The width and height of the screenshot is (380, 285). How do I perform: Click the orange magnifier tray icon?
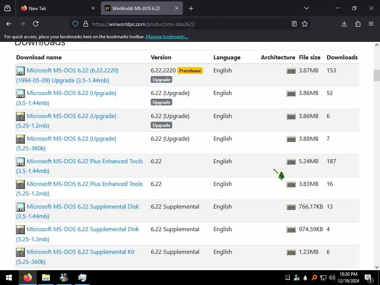314,278
